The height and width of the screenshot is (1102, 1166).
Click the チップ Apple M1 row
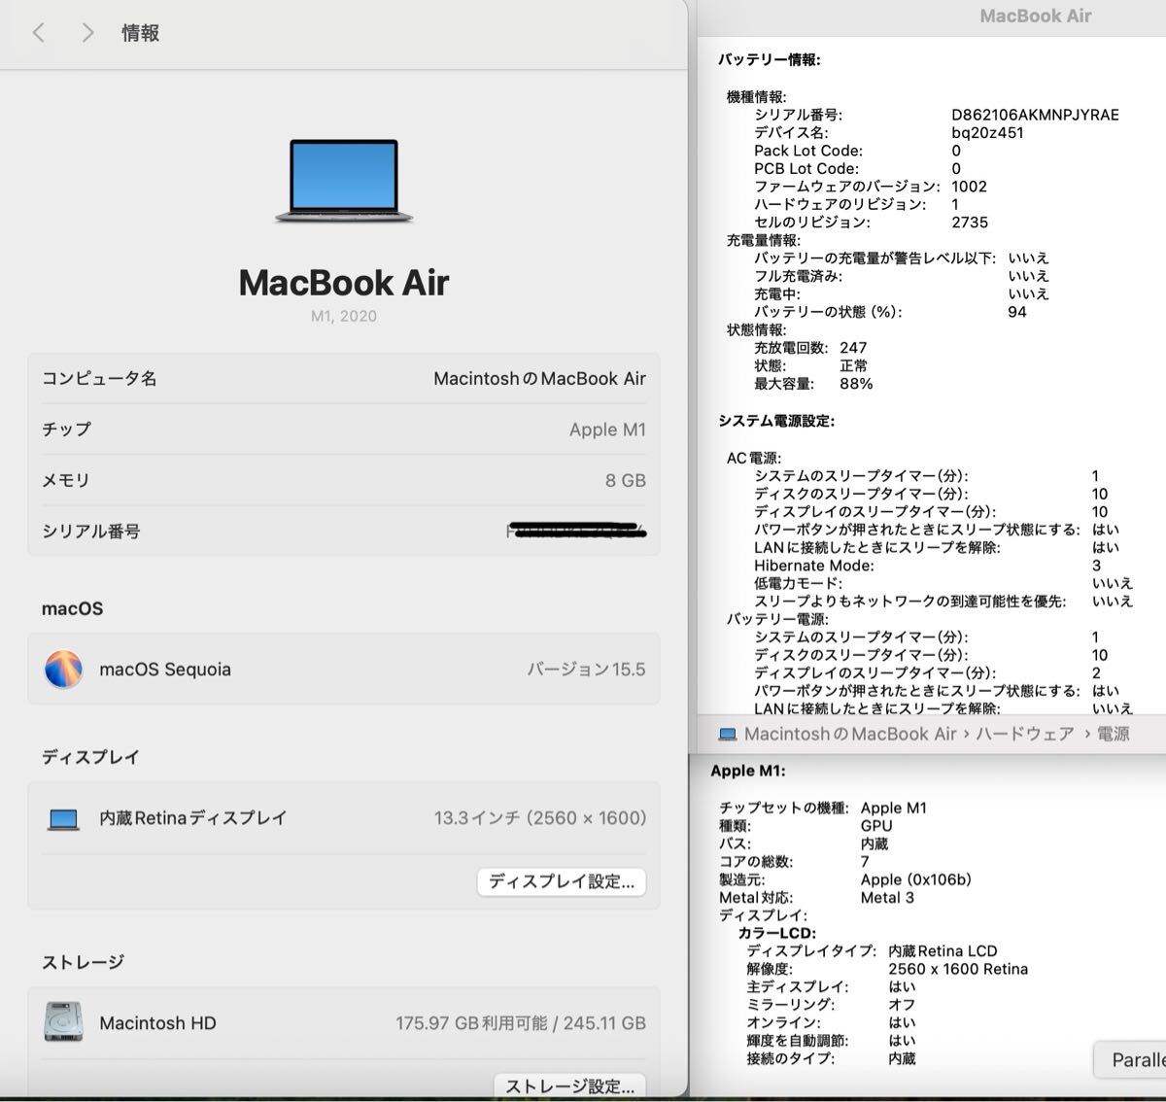click(344, 430)
